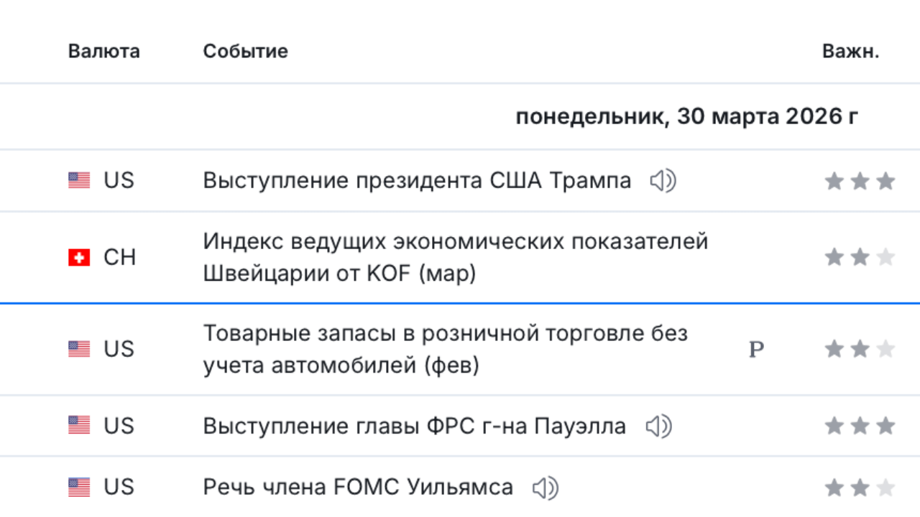Open the Выступление главы ФРС г-на Пауэлла event
This screenshot has height=517, width=920.
pos(414,427)
